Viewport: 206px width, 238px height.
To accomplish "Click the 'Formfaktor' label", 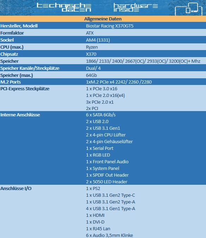I will click(x=12, y=33).
